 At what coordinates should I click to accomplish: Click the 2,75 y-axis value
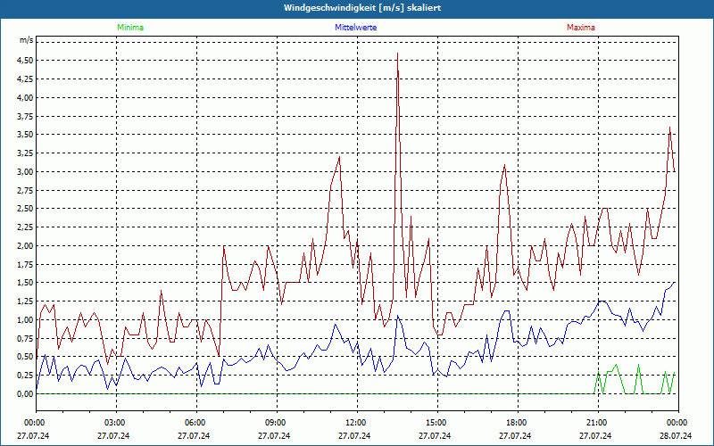point(25,191)
